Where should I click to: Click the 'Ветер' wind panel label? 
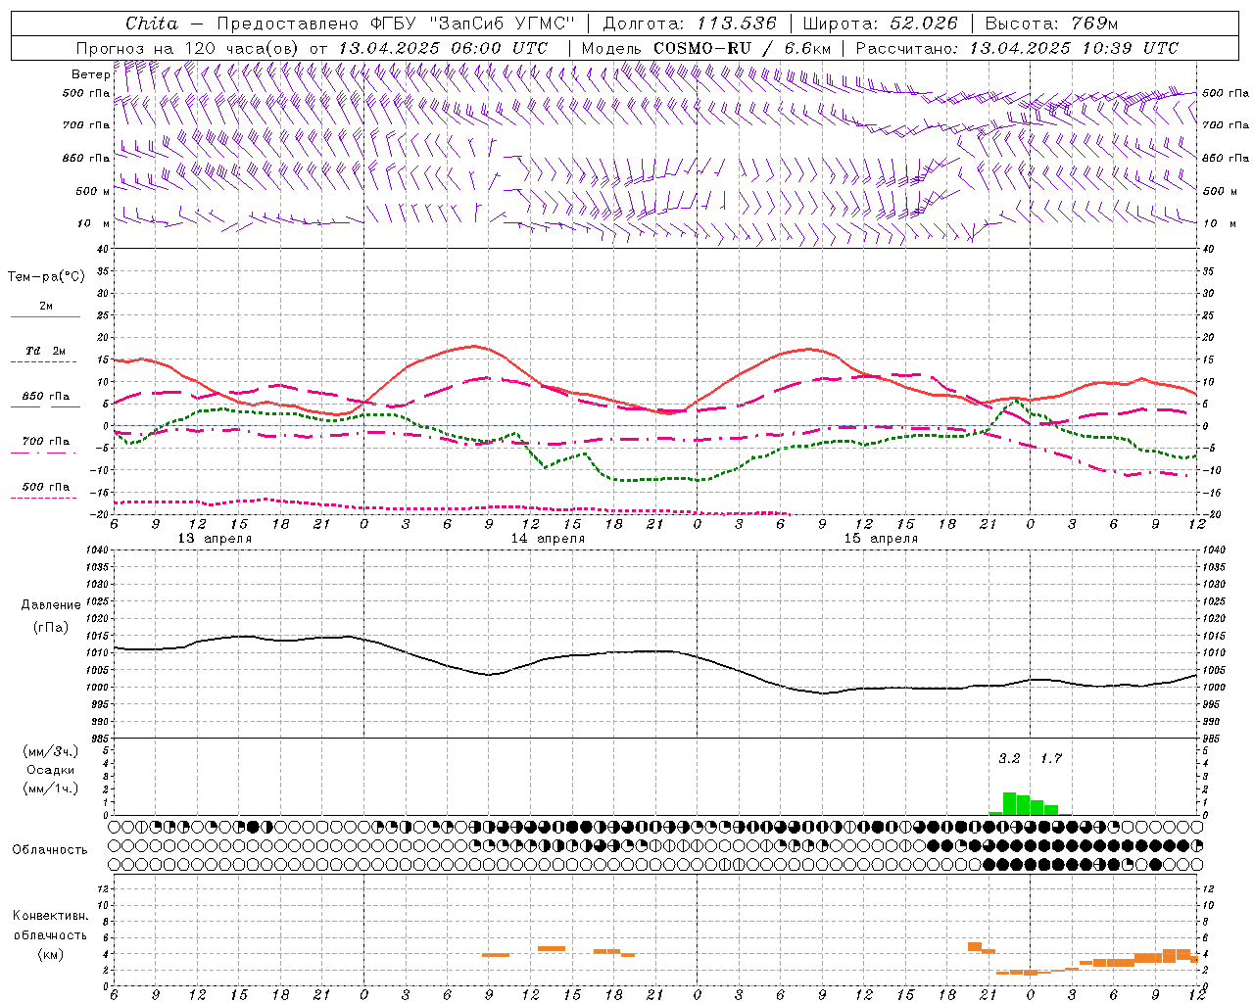(x=90, y=74)
